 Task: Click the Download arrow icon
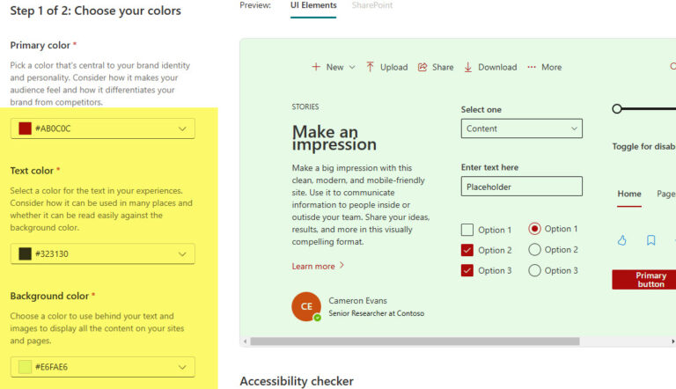(x=467, y=67)
